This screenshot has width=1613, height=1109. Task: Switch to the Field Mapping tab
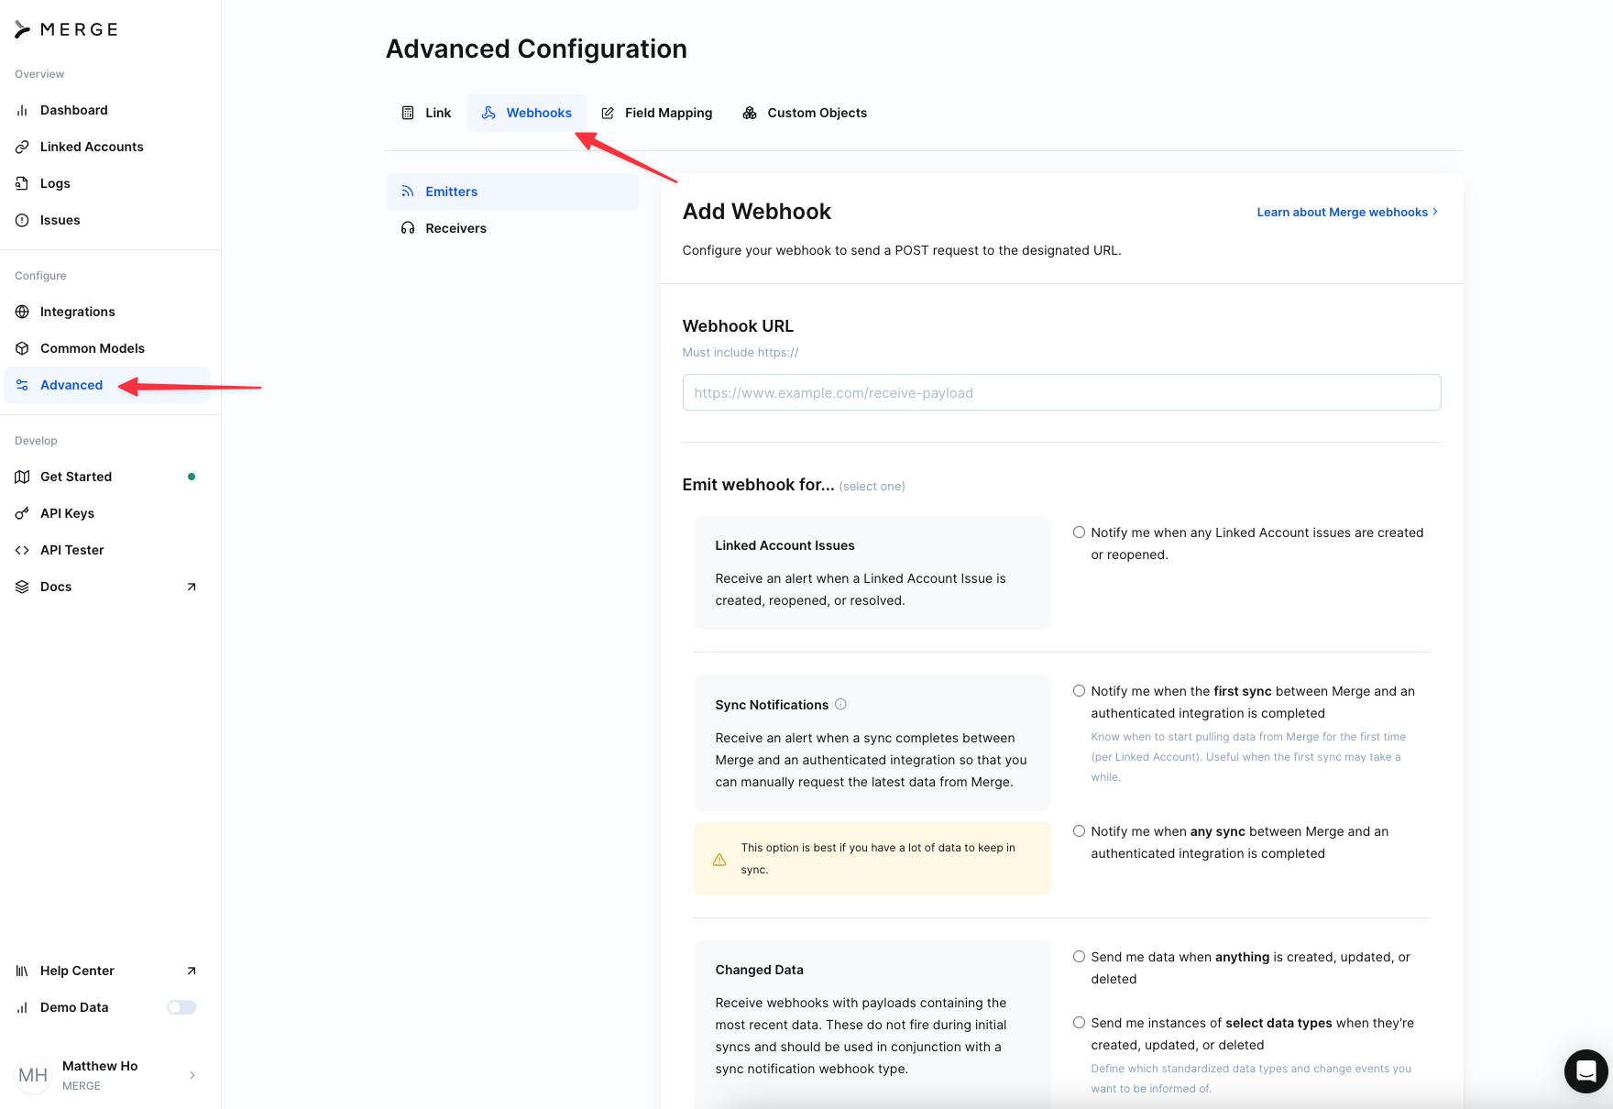pyautogui.click(x=657, y=113)
